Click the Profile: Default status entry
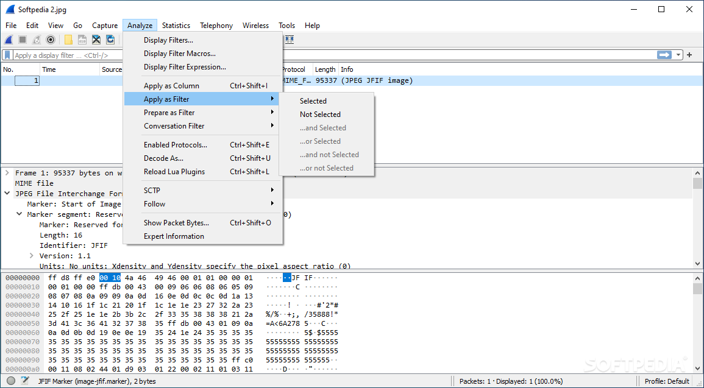This screenshot has height=388, width=704. click(x=666, y=381)
